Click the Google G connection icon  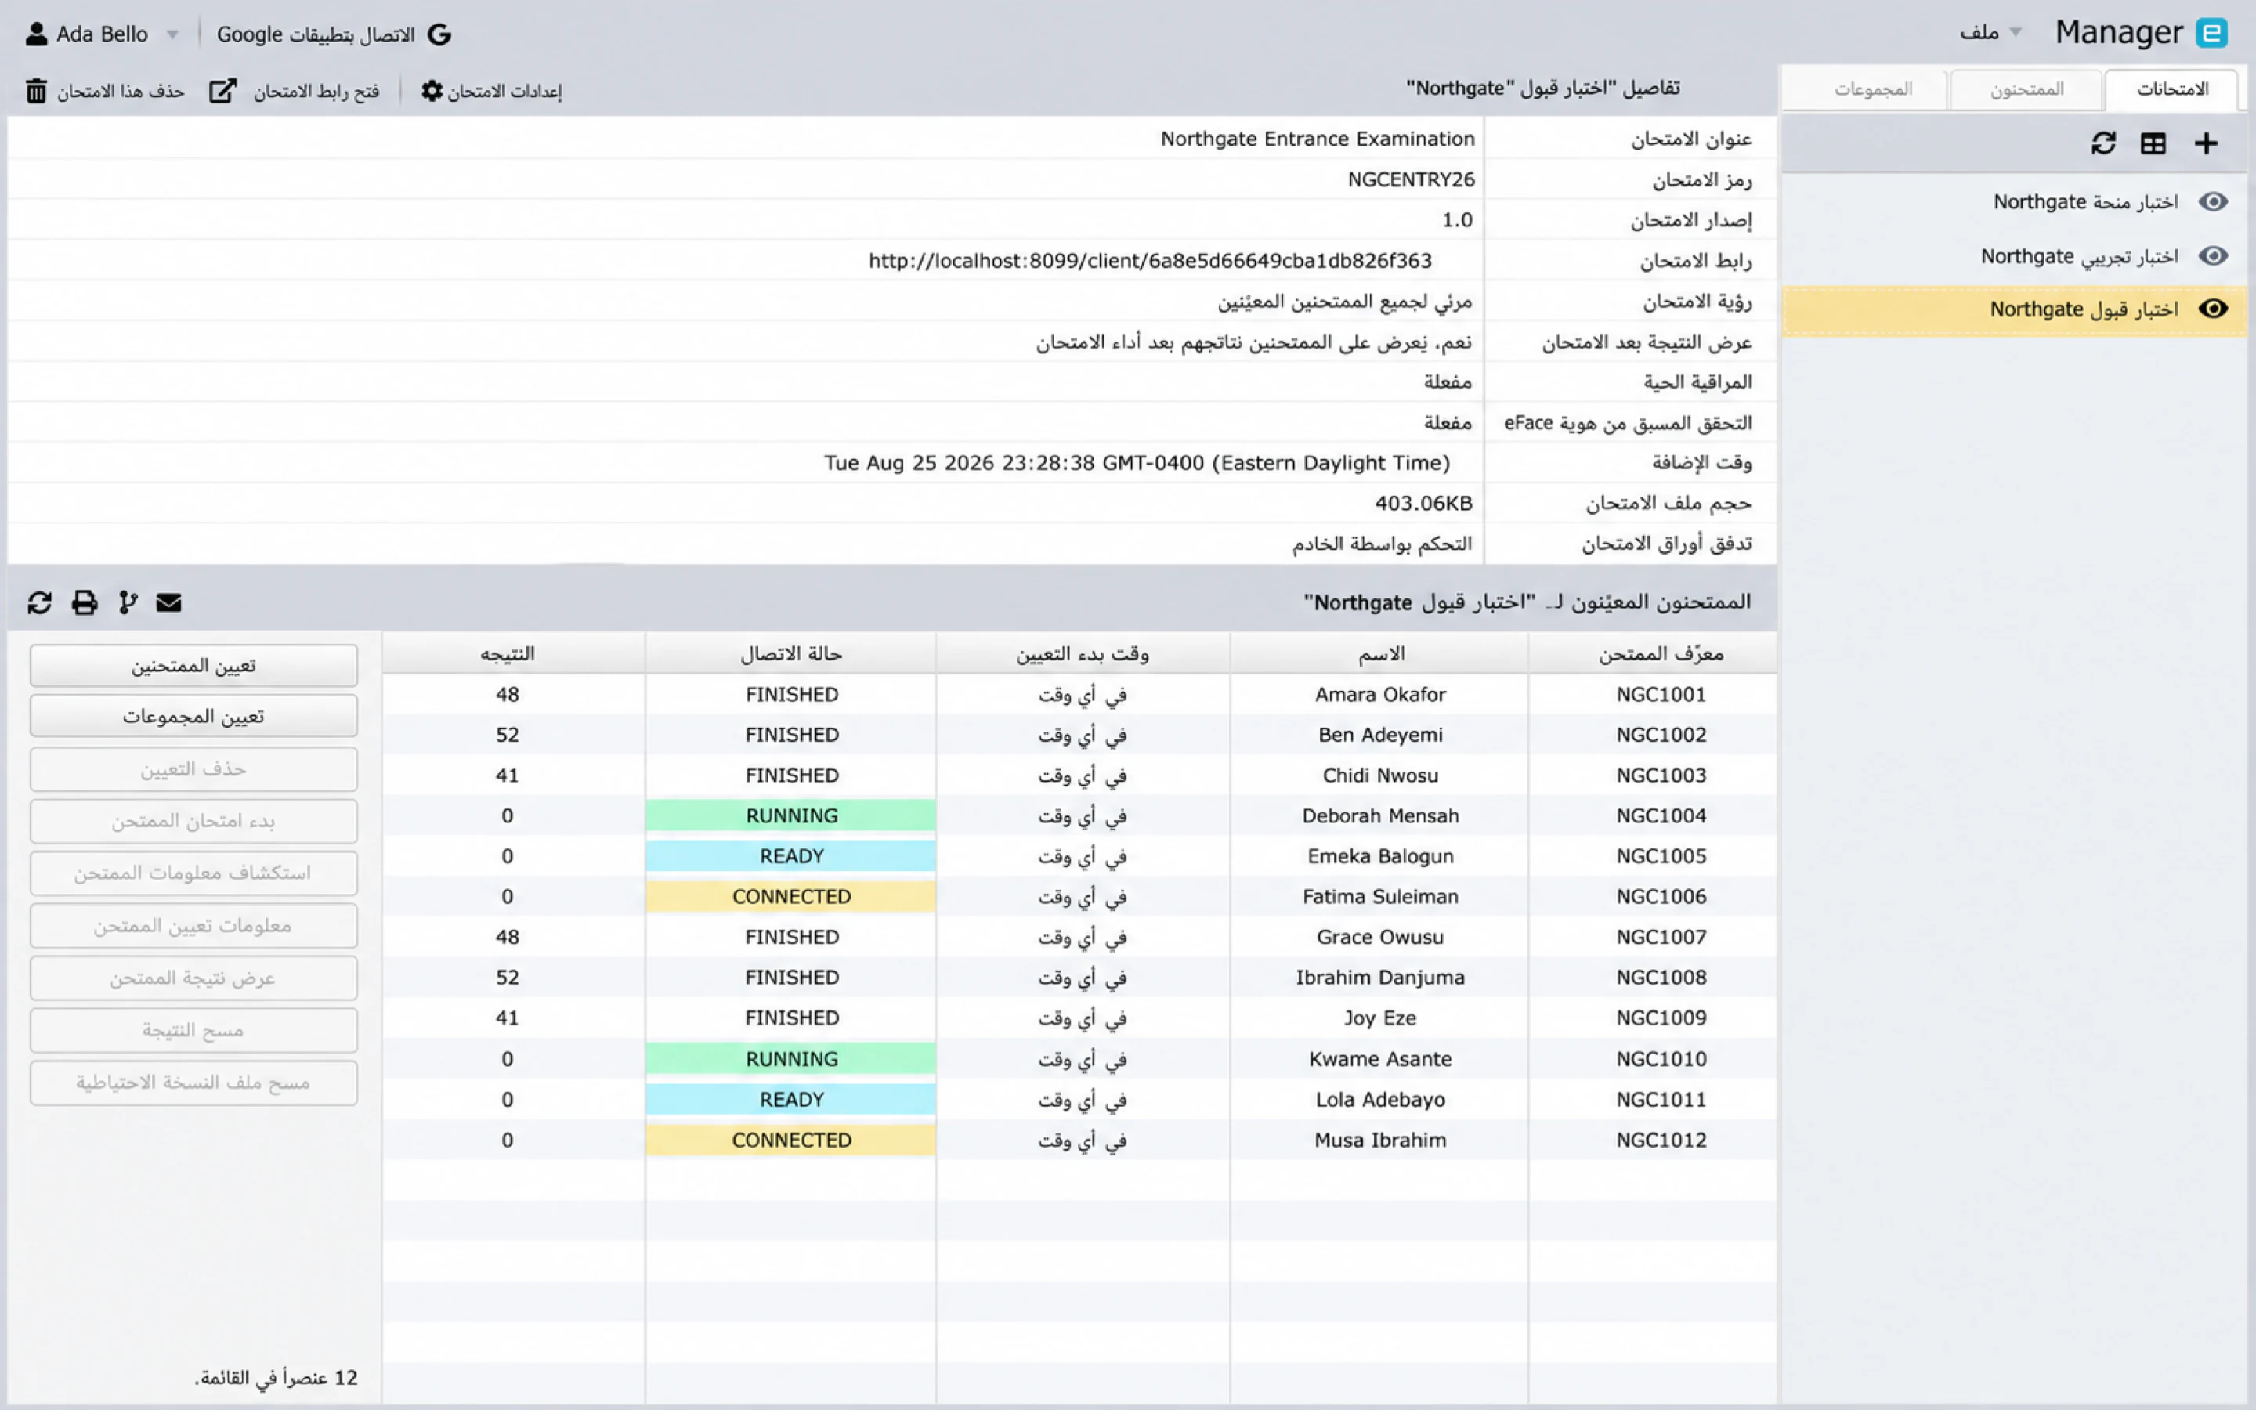pyautogui.click(x=439, y=34)
